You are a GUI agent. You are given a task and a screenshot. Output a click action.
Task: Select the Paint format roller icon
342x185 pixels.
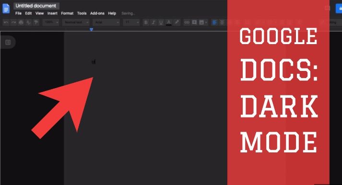tap(36, 22)
